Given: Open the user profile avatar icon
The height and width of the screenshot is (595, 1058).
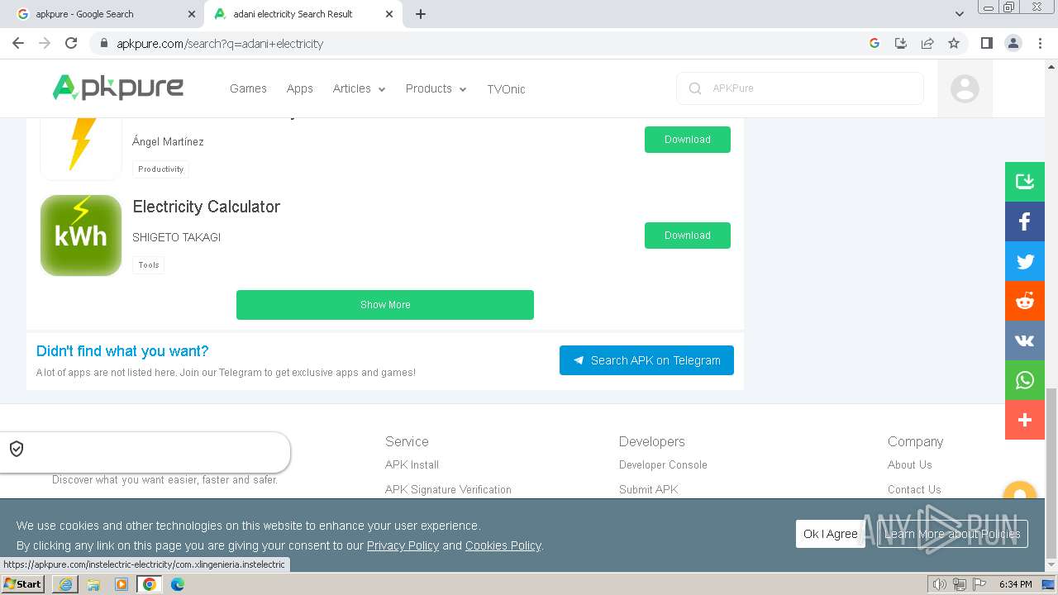Looking at the screenshot, I should click(965, 88).
